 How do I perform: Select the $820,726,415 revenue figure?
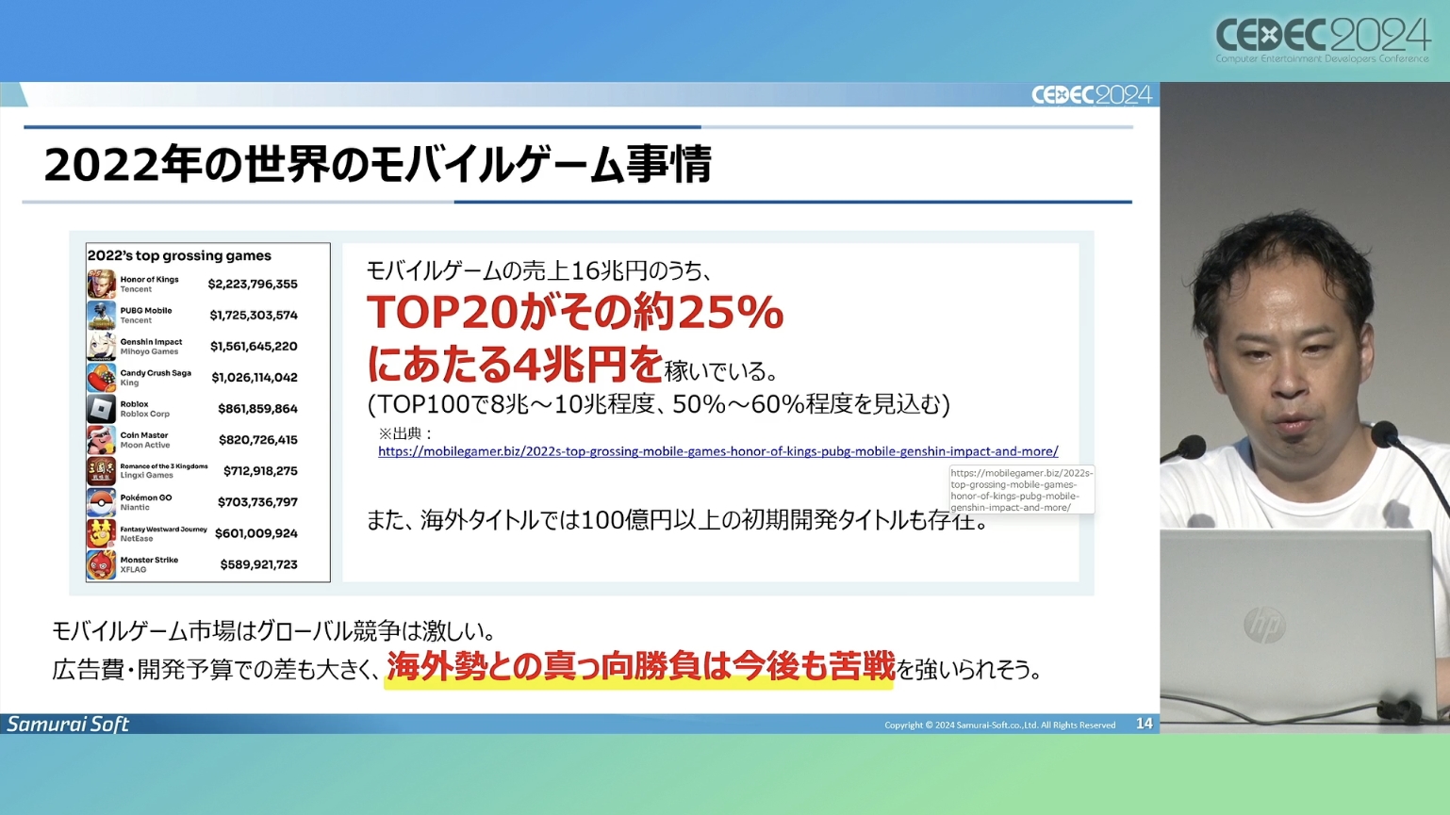point(258,439)
